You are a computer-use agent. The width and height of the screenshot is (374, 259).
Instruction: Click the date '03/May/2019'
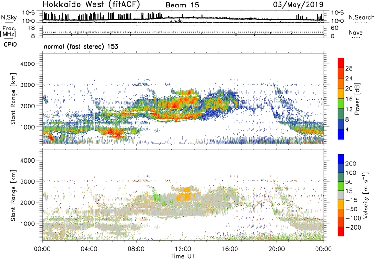[x=298, y=4]
